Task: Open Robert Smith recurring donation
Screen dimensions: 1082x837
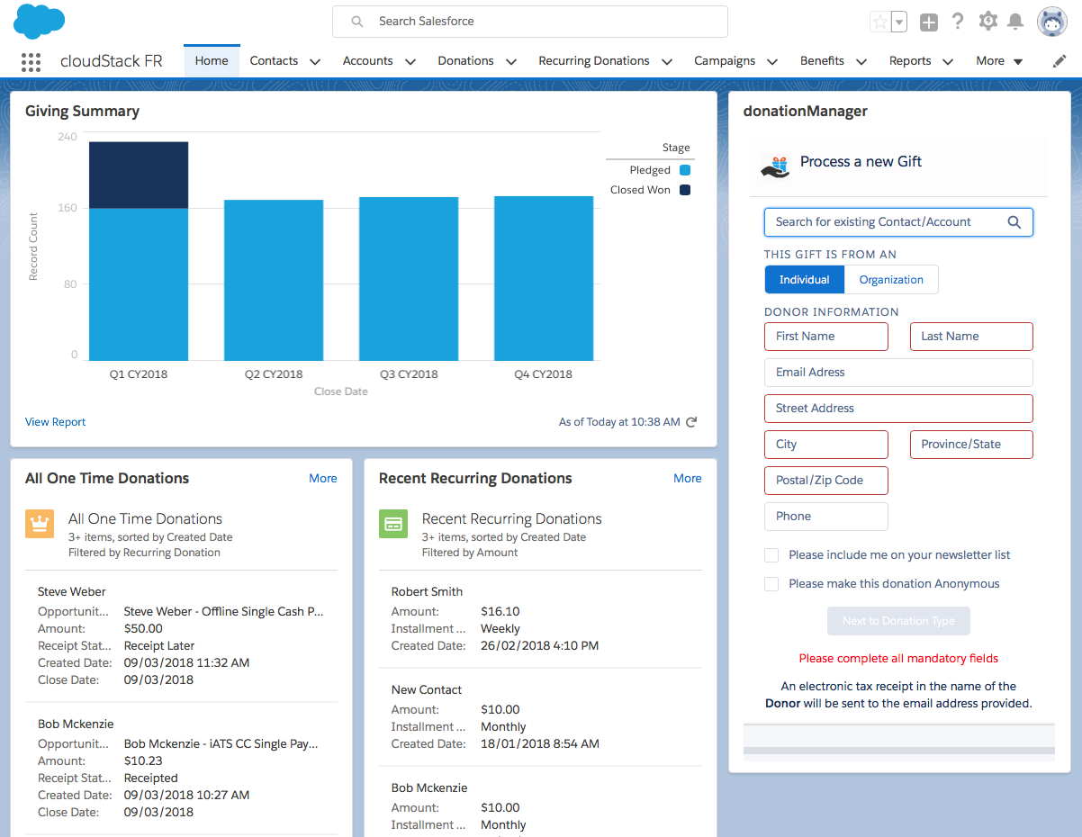Action: [427, 592]
